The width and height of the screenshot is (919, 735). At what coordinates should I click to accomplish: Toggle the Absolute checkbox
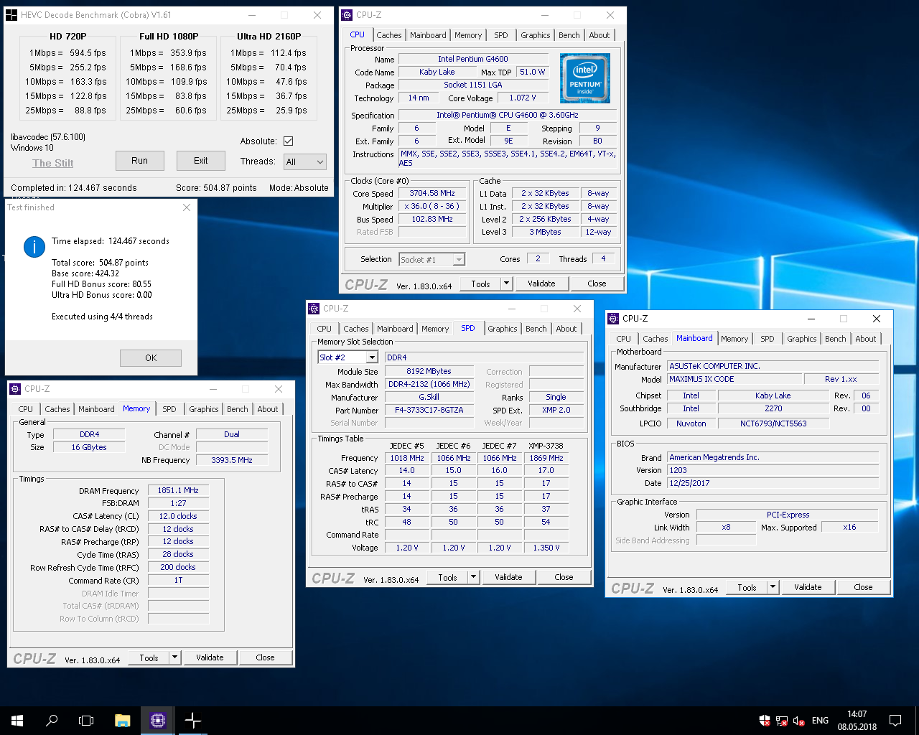point(288,141)
